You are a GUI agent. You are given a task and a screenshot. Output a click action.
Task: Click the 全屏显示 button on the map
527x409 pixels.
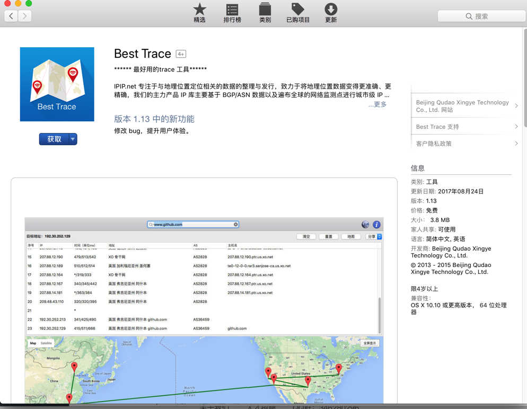tap(370, 343)
